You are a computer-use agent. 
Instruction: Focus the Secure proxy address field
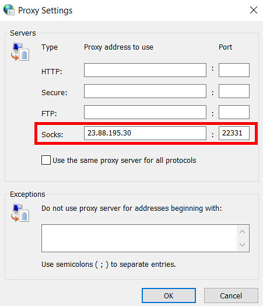pos(145,91)
